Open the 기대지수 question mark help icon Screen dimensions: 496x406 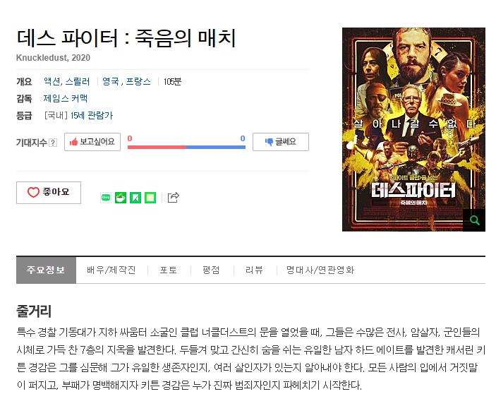(x=54, y=143)
